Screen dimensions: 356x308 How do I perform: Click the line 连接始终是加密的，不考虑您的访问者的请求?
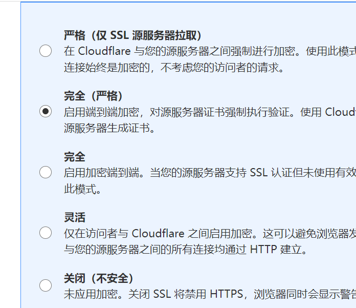click(173, 67)
